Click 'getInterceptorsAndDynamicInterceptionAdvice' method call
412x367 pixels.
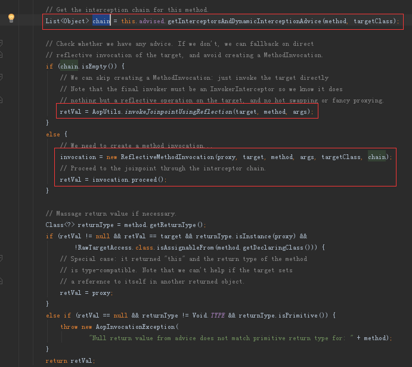coord(244,21)
